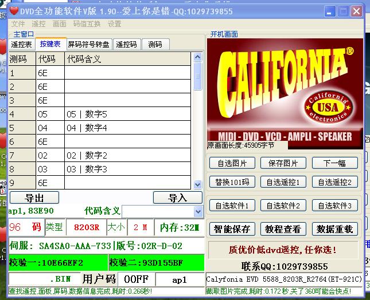Screen dimensions: 370x300
Task: Click the 替换101码 button
Action: [x=232, y=182]
